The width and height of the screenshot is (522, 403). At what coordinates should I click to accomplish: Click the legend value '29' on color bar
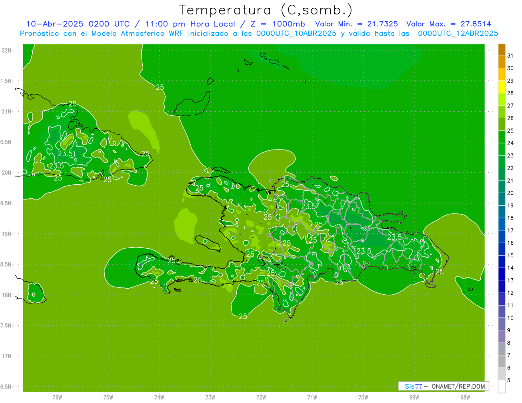pyautogui.click(x=511, y=80)
